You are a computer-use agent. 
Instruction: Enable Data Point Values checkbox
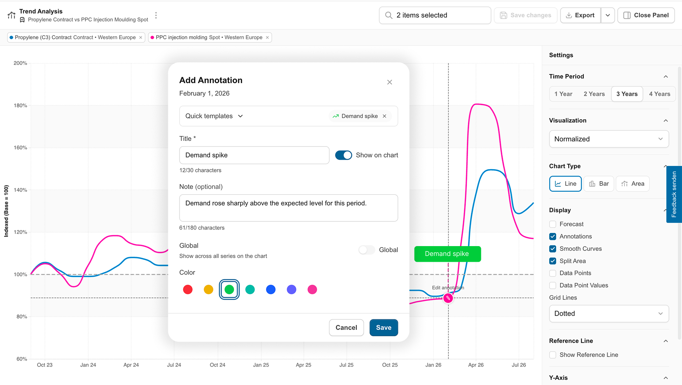pos(553,285)
